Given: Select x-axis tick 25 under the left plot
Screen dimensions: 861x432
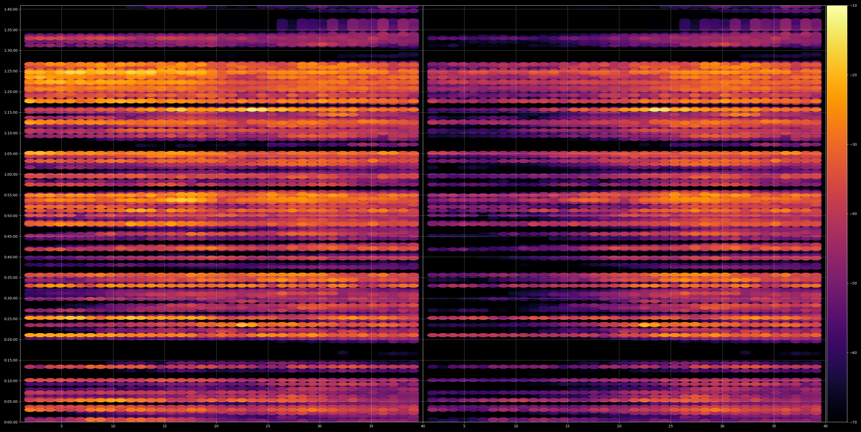Looking at the screenshot, I should (x=268, y=426).
